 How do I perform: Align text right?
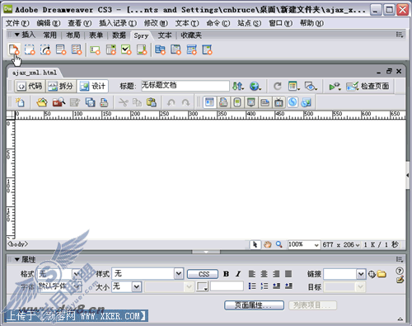[276, 274]
